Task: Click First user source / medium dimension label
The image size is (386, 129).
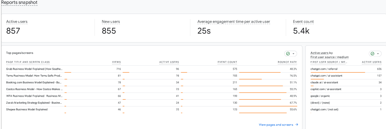Action: click(329, 57)
